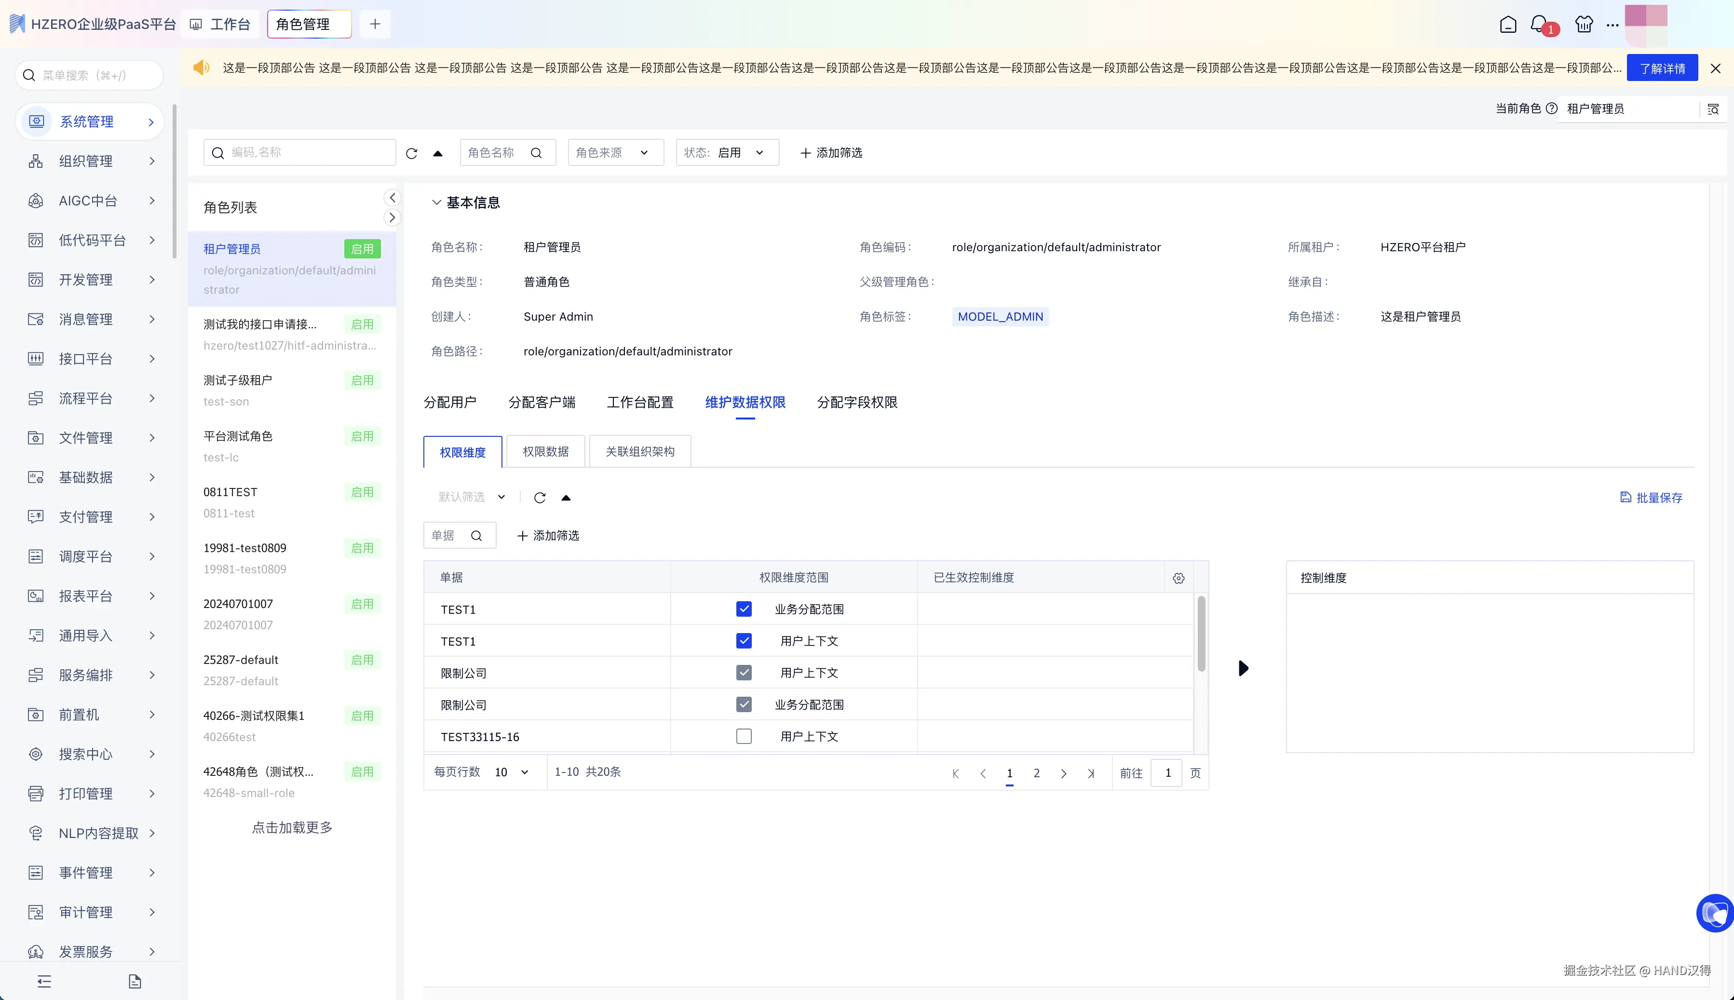Click the home icon in header
1734x1000 pixels.
pos(1507,25)
